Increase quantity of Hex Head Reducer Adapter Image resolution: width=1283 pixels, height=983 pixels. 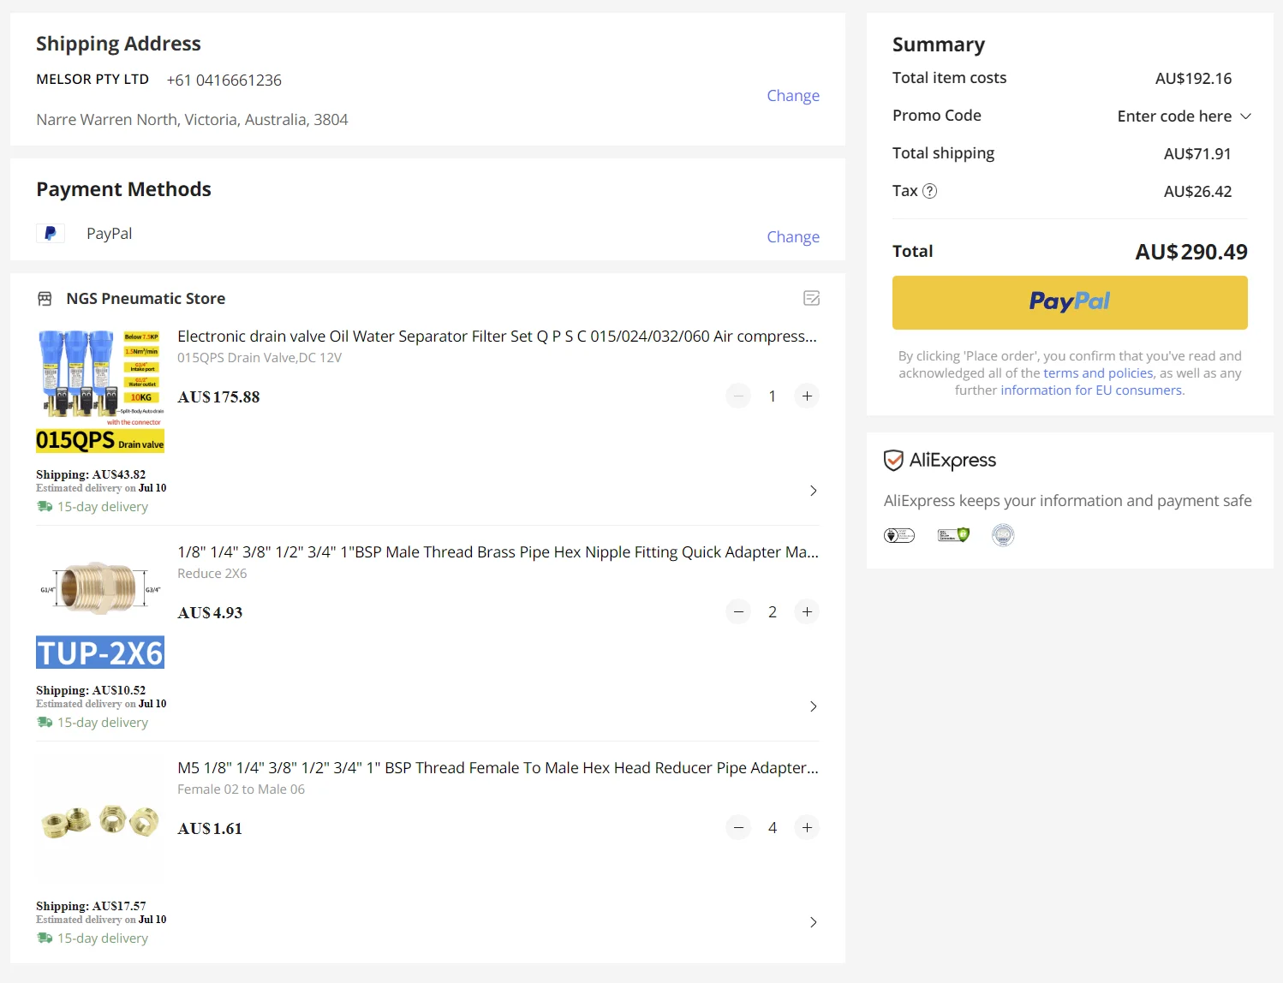tap(807, 827)
